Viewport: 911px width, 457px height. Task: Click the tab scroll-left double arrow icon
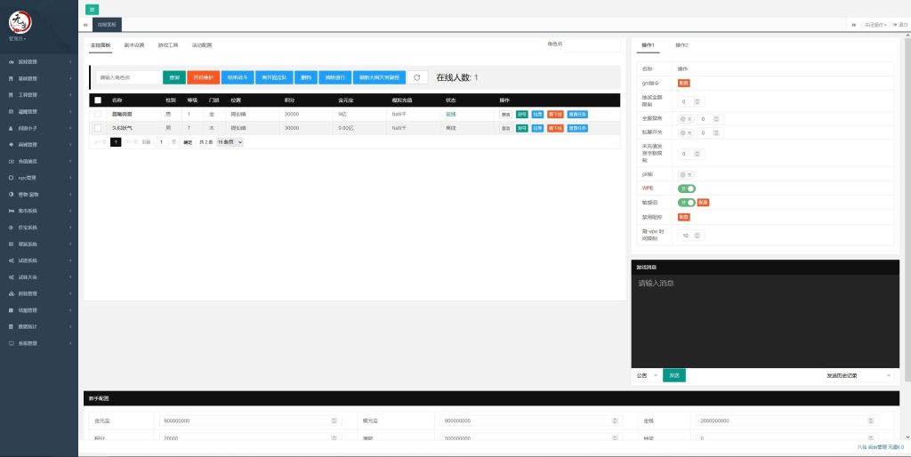(x=85, y=25)
